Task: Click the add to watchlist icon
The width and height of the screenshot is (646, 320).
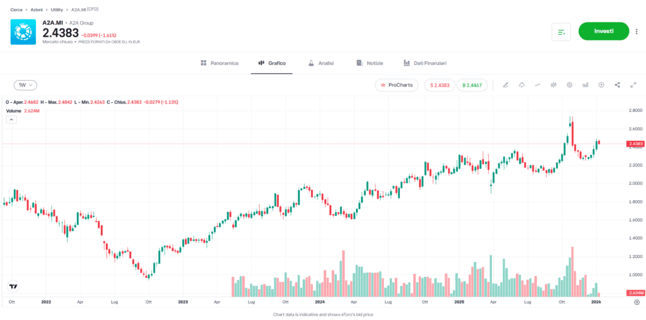Action: coord(561,32)
